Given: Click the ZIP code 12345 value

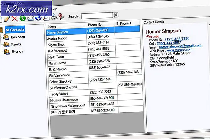Looking at the screenshot, I should point(180,64).
